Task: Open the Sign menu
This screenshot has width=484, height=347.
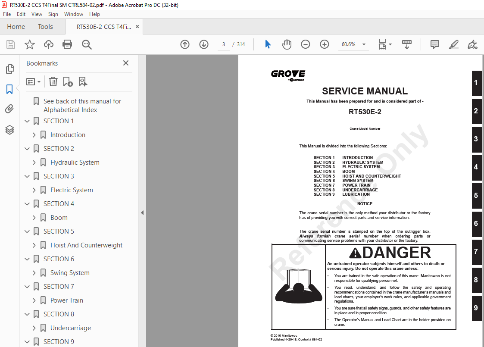Action: point(53,14)
